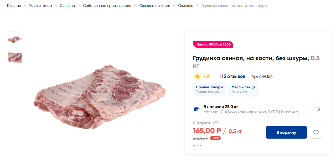Open 'Свинина на кости' breadcrumb
This screenshot has height=162, width=336.
tap(154, 6)
